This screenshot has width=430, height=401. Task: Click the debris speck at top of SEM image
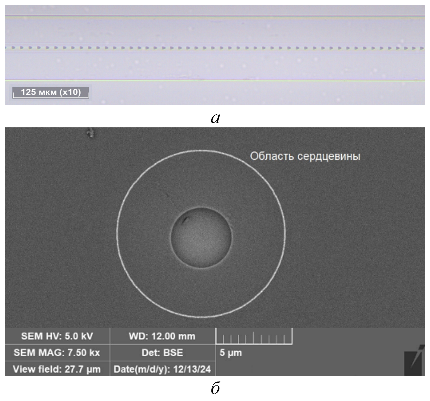click(91, 133)
